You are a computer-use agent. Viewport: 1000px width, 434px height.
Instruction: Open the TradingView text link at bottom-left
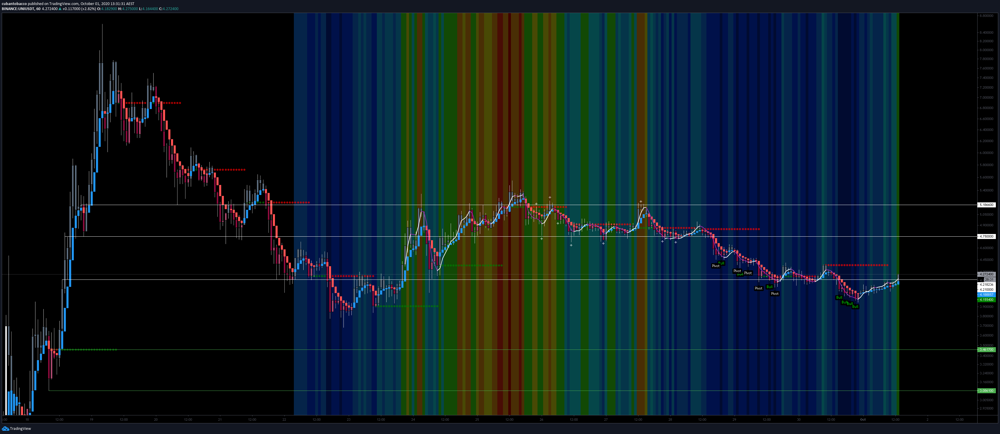click(20, 429)
